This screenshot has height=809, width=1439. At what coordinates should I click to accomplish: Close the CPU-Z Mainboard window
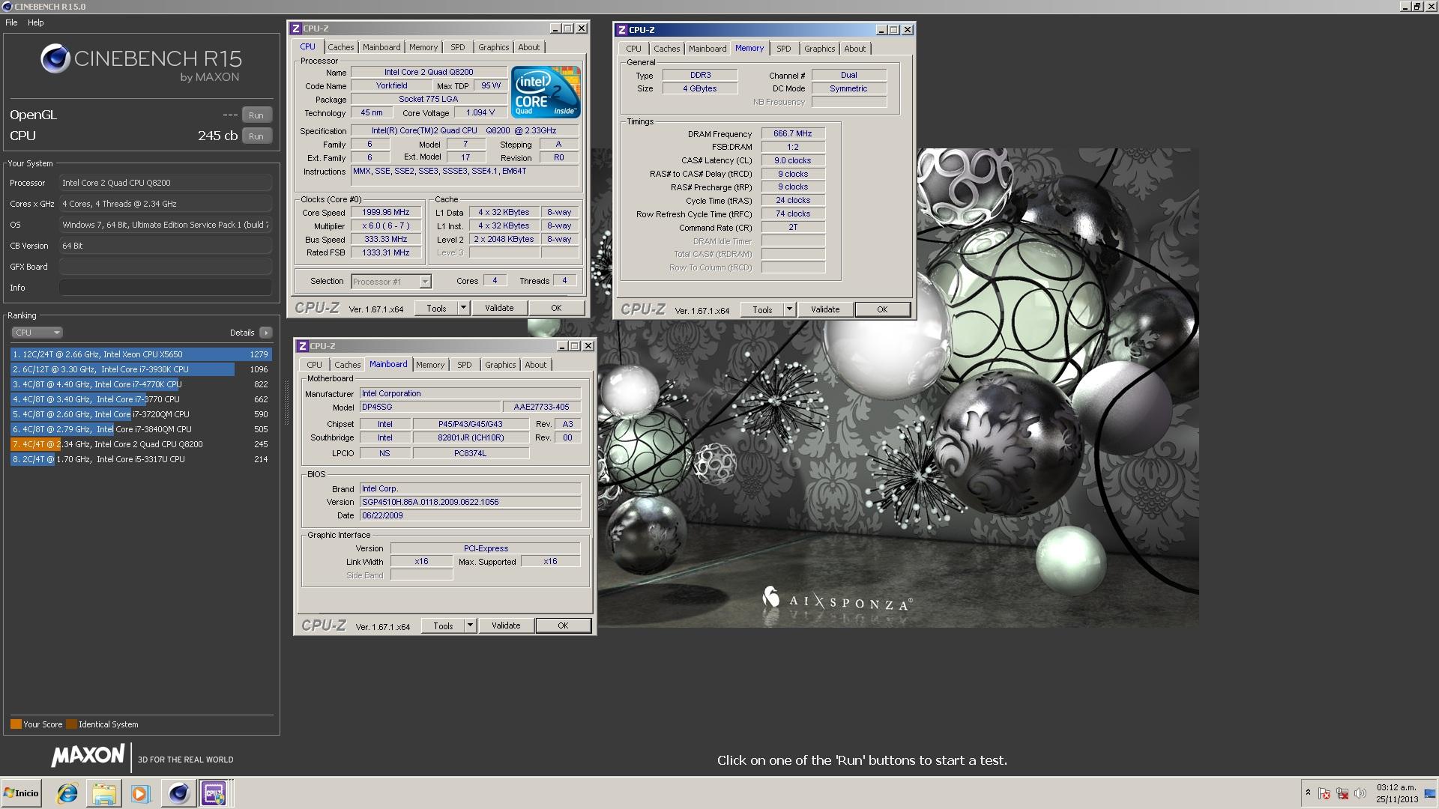(588, 346)
